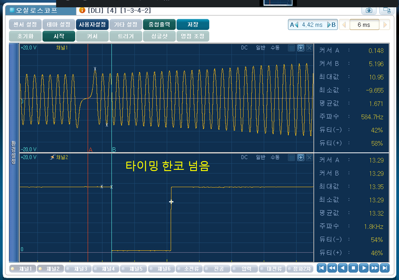This screenshot has width=399, height=280.
Task: Zoom in channel 1 with plus icon
Action: (x=300, y=48)
